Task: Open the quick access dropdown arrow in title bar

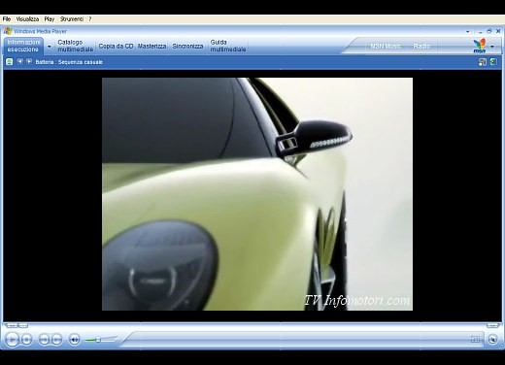Action: click(x=468, y=32)
